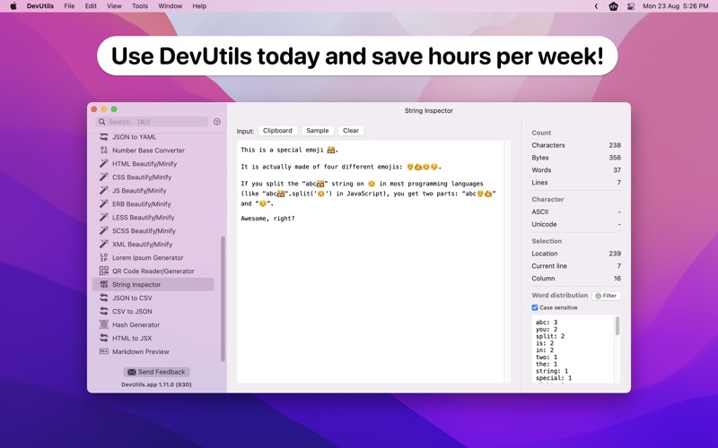Click the 'abc: 3' word distribution entry
Screen dimensions: 718x448
tap(547, 323)
